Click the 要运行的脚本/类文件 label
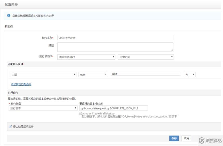 coord(91,104)
